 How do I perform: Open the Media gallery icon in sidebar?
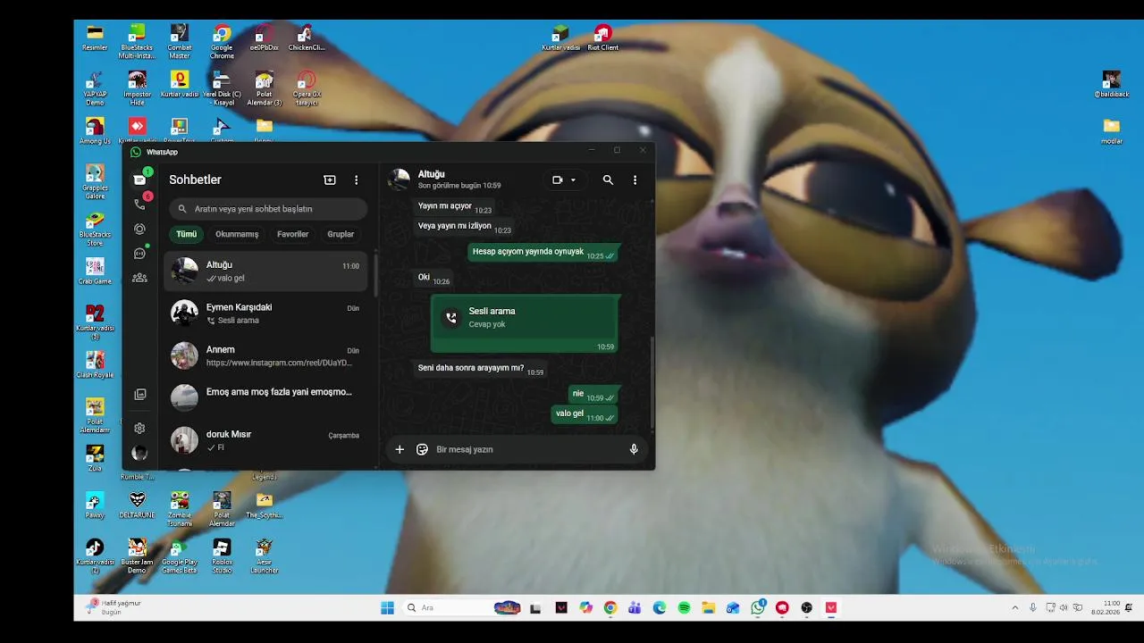(x=139, y=394)
